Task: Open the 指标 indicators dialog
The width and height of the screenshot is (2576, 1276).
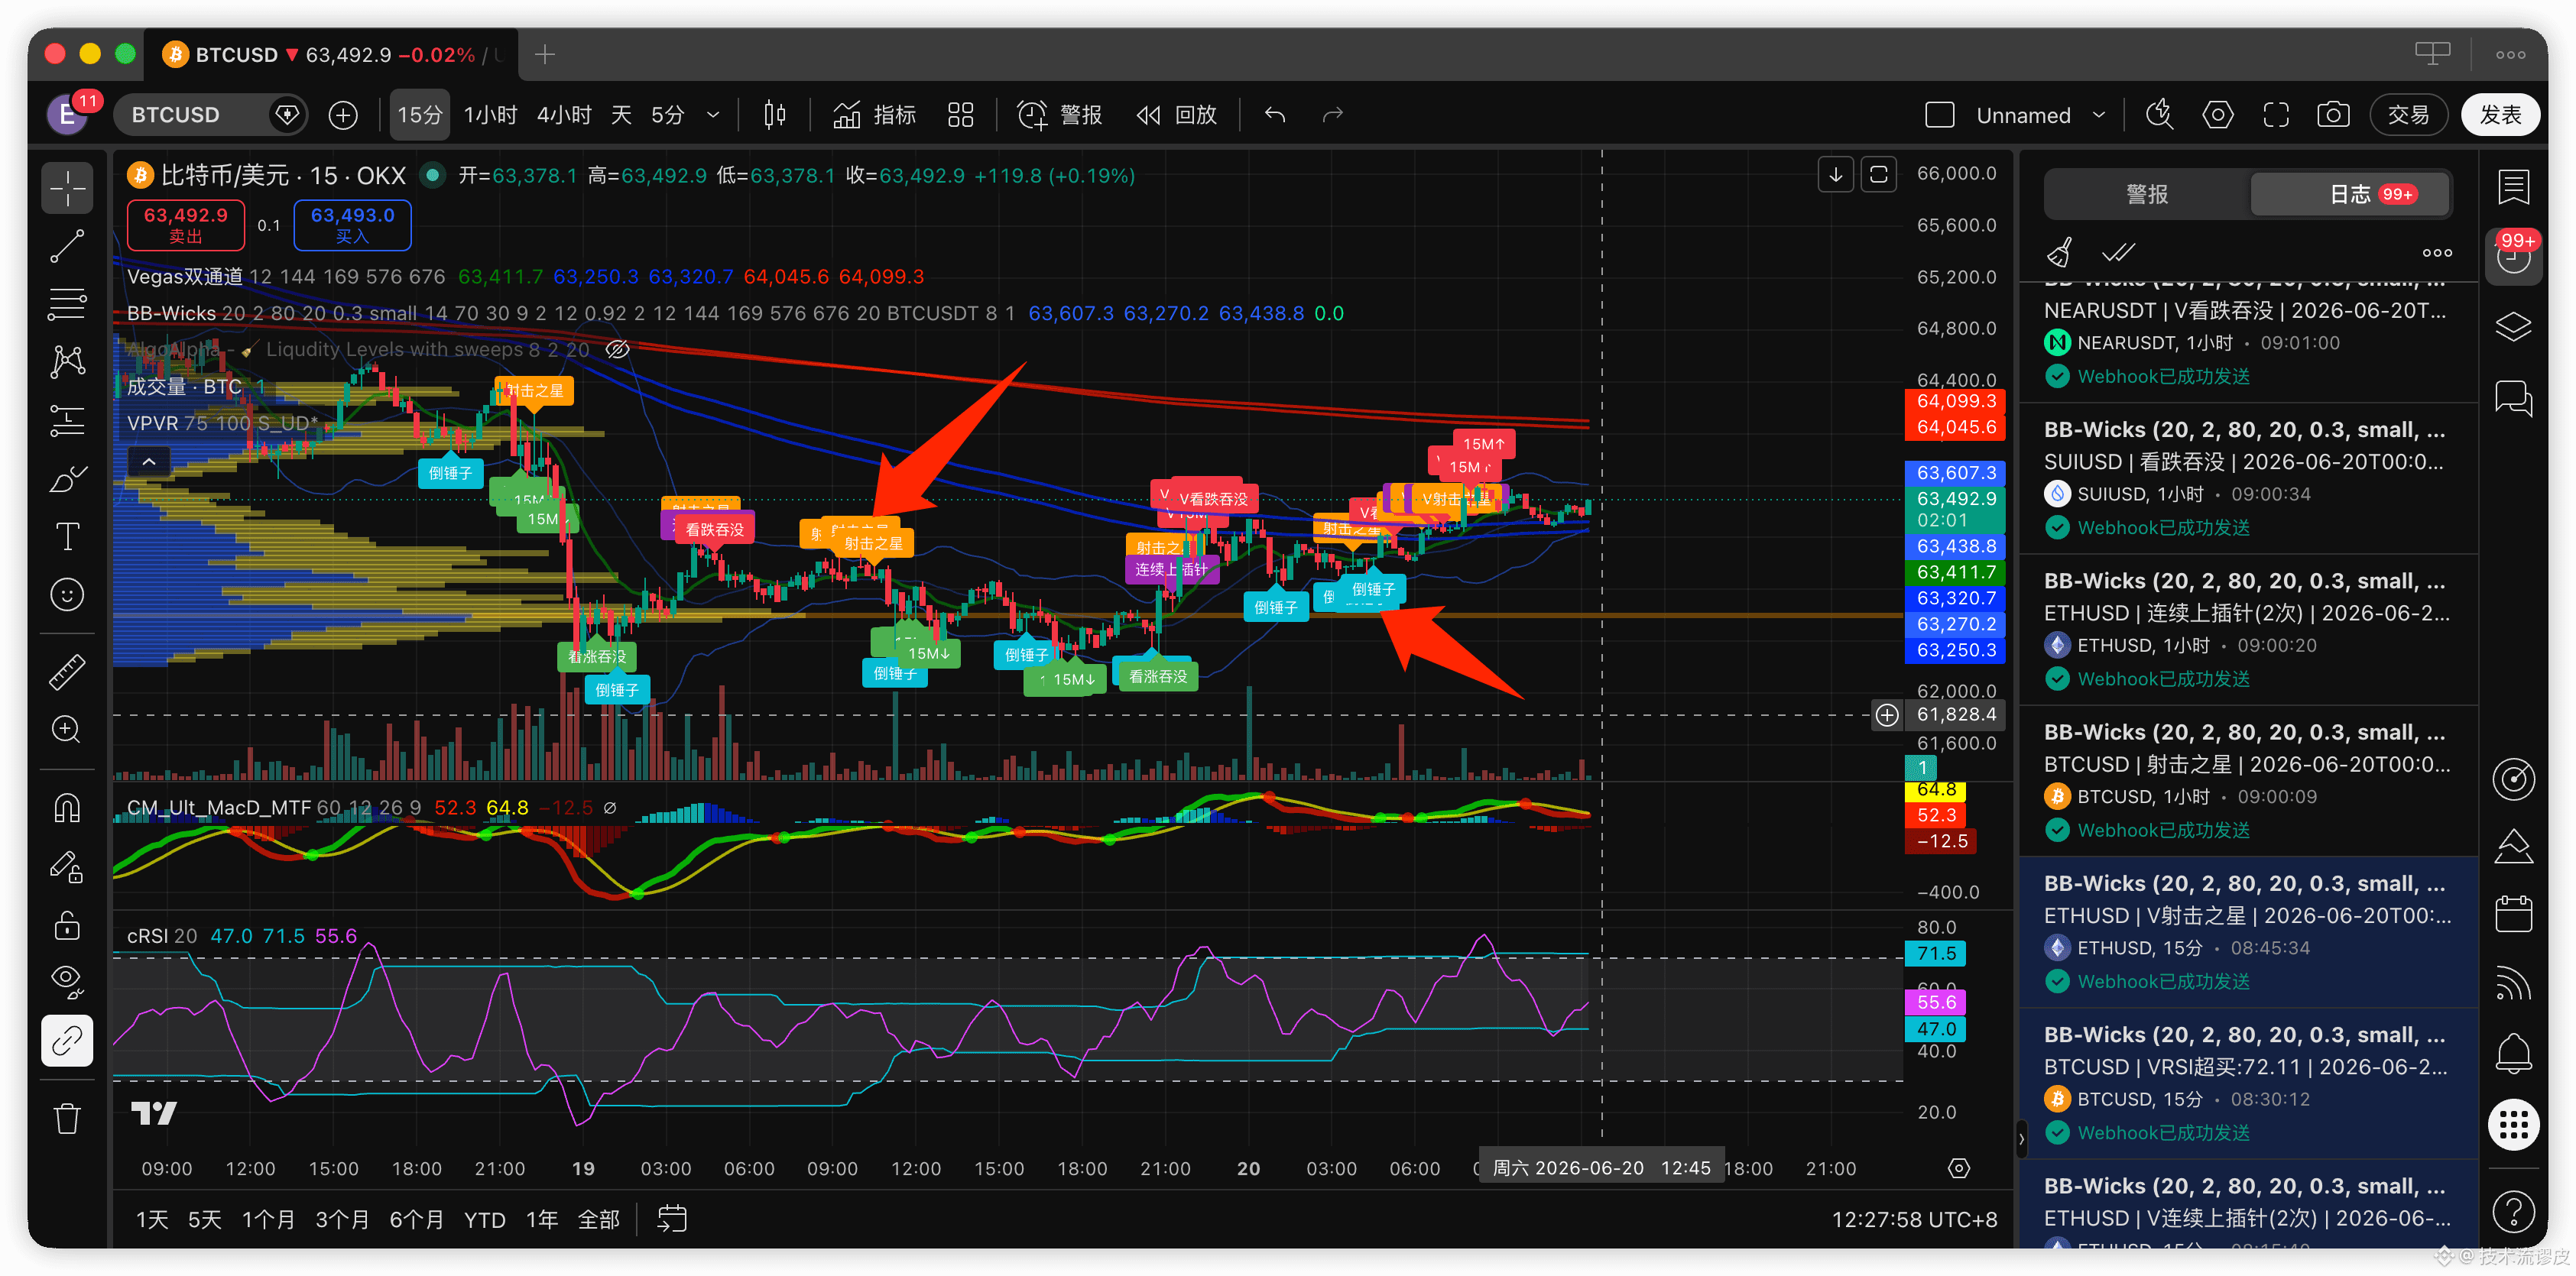Action: tap(875, 115)
